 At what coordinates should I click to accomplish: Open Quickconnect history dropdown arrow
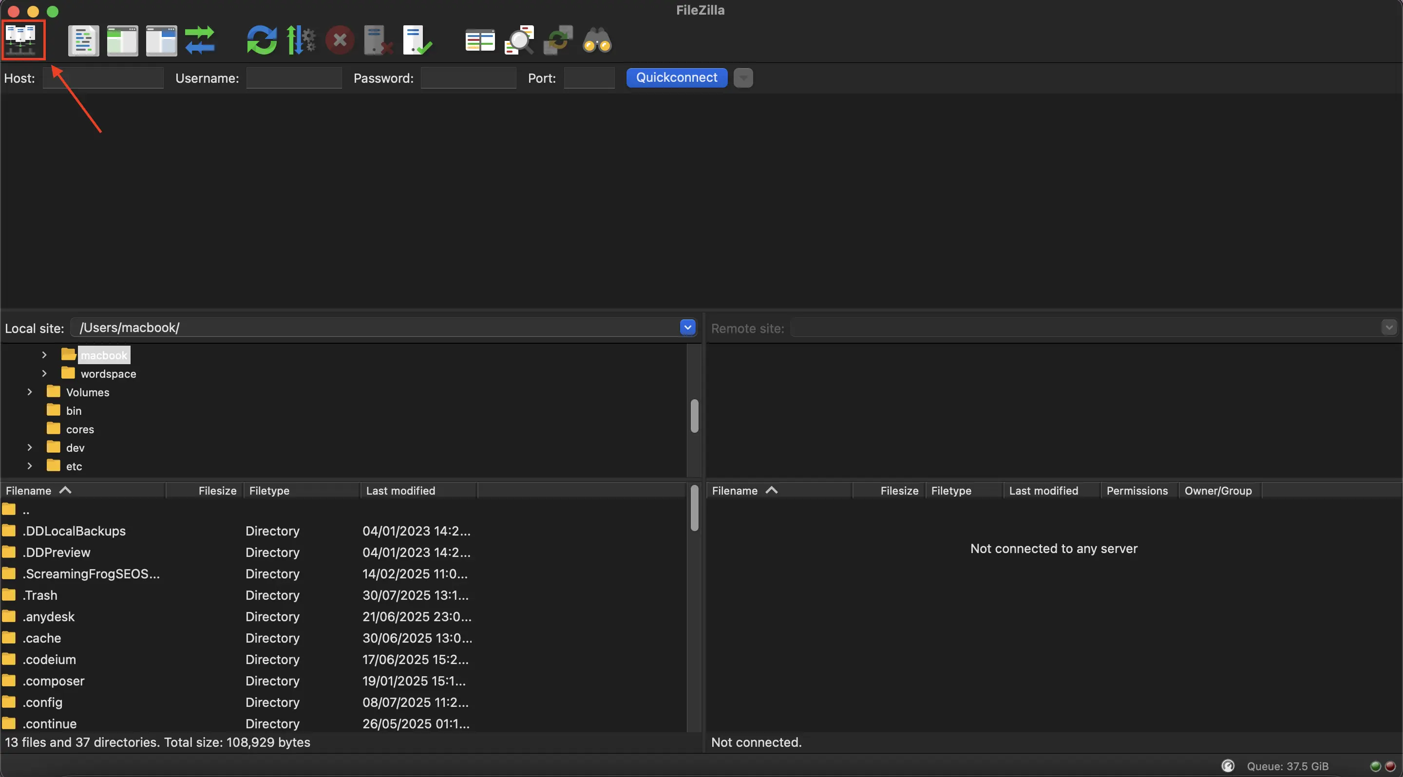pyautogui.click(x=743, y=78)
